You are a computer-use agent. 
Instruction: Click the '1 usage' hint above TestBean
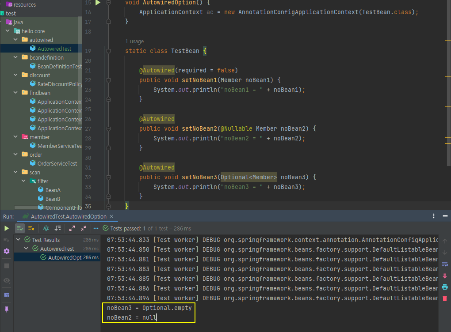[x=134, y=41]
